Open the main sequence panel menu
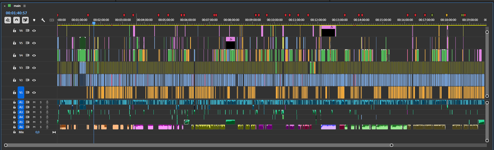Viewport: 494px width, 150px height. pos(25,6)
